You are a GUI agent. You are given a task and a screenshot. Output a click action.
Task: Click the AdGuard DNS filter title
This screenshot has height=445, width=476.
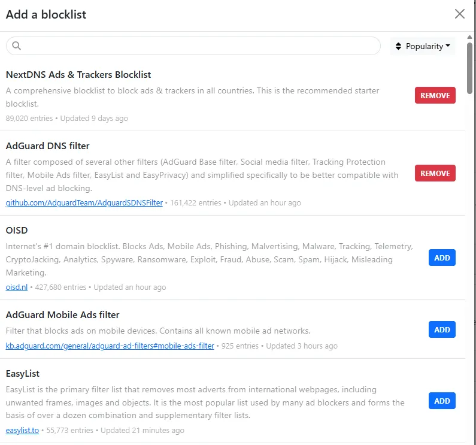47,146
